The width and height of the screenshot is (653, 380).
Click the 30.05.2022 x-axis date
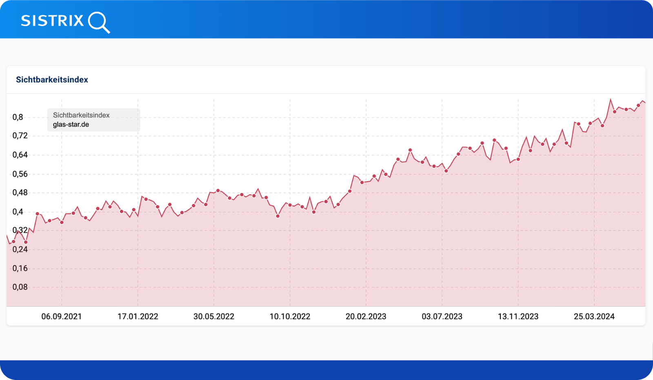(214, 316)
